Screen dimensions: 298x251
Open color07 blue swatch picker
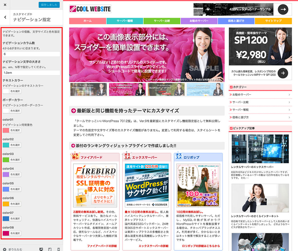tap(12, 219)
